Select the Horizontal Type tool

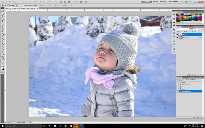pos(3,49)
